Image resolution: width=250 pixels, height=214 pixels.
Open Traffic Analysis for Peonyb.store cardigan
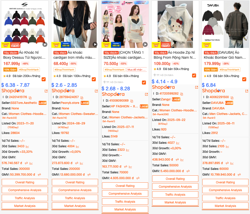pos(75,198)
